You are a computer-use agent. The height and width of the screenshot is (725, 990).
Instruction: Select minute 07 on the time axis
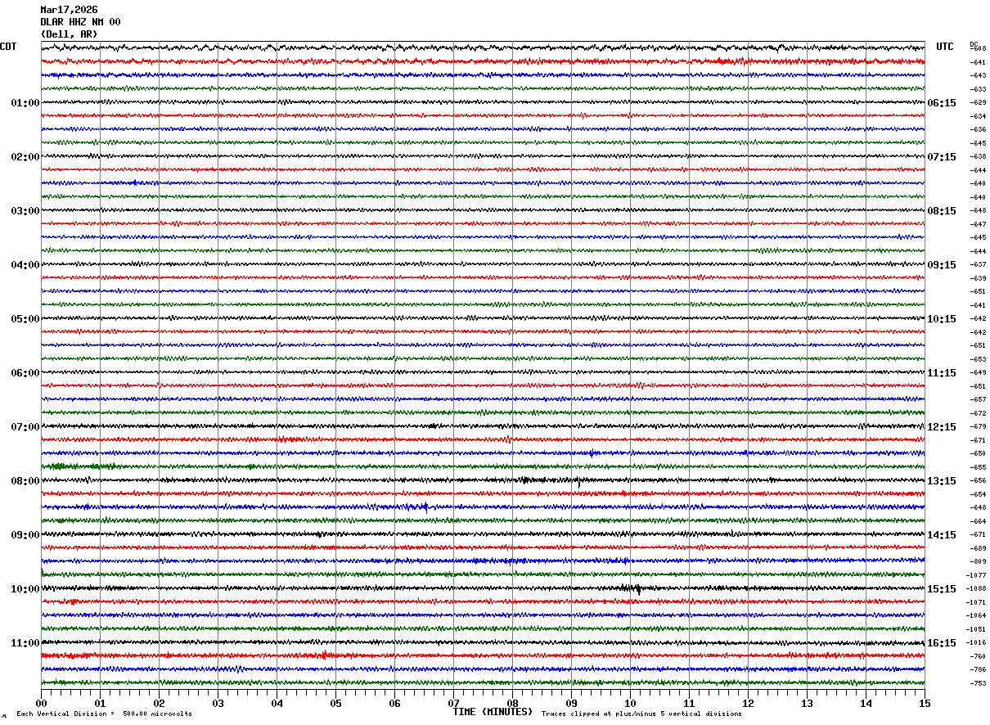click(453, 703)
